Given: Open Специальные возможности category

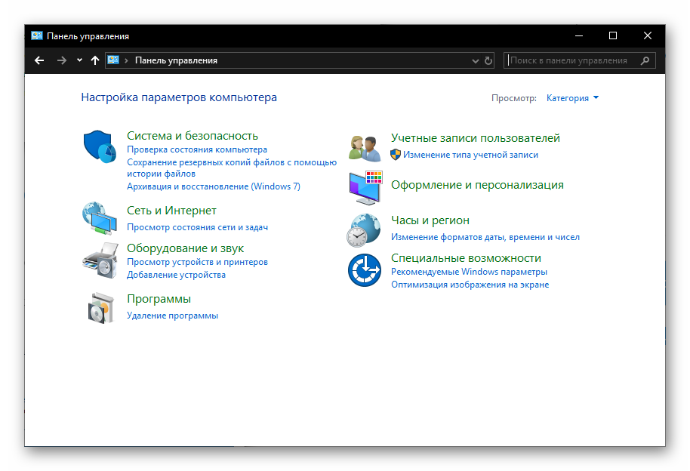Looking at the screenshot, I should coord(466,258).
